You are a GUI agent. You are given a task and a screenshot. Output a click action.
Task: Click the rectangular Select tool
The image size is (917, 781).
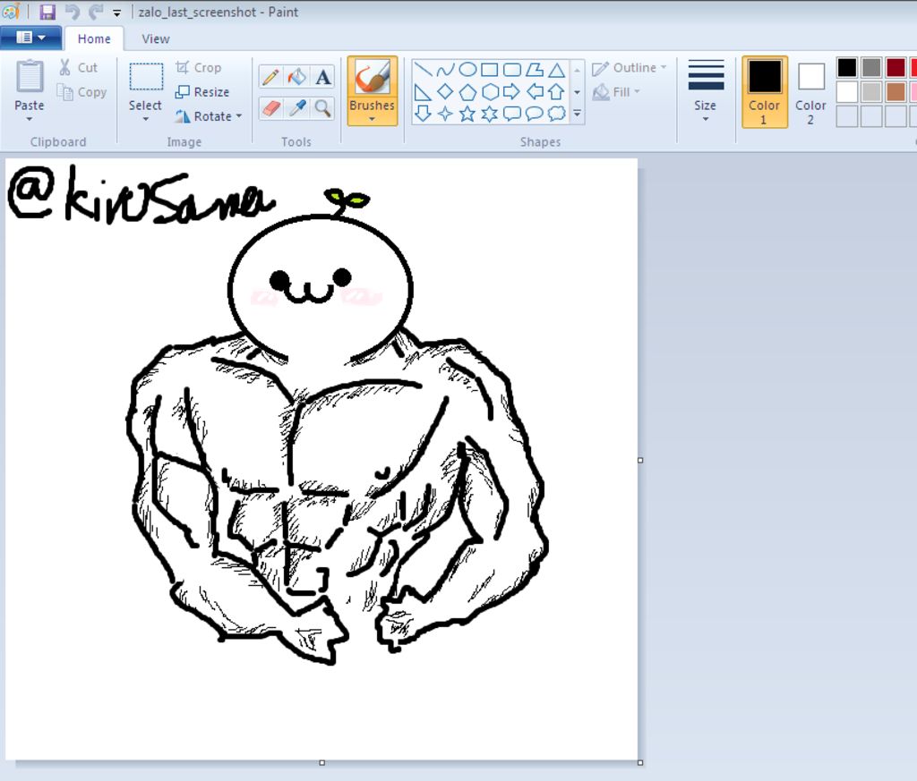pos(146,77)
